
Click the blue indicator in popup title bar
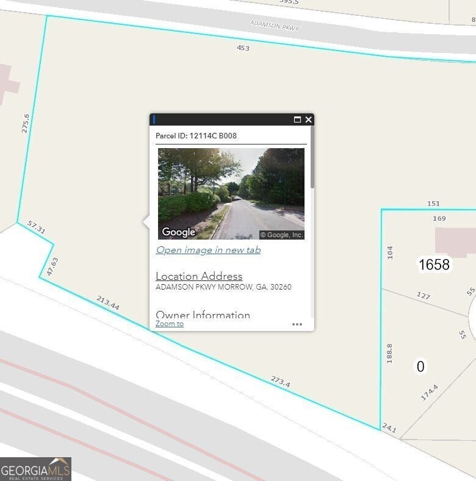tap(154, 119)
